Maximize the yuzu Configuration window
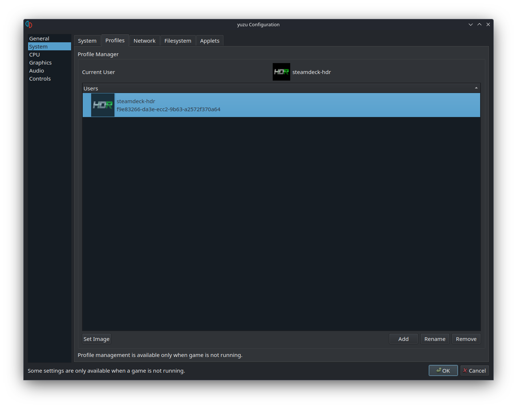This screenshot has width=517, height=408. (x=479, y=24)
